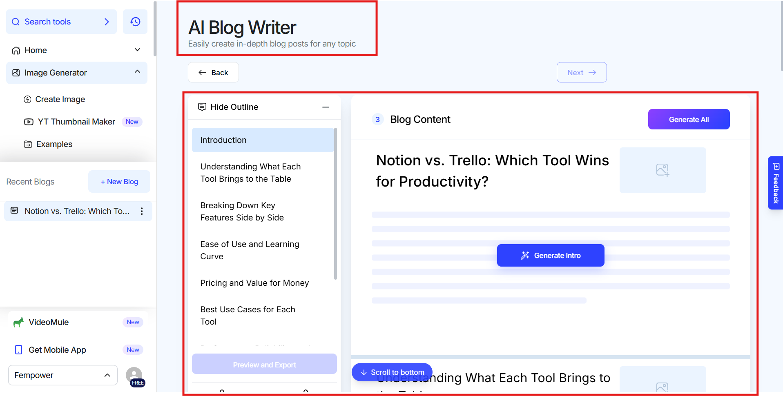Click the recent blog document icon
This screenshot has height=396, width=783.
tap(14, 211)
